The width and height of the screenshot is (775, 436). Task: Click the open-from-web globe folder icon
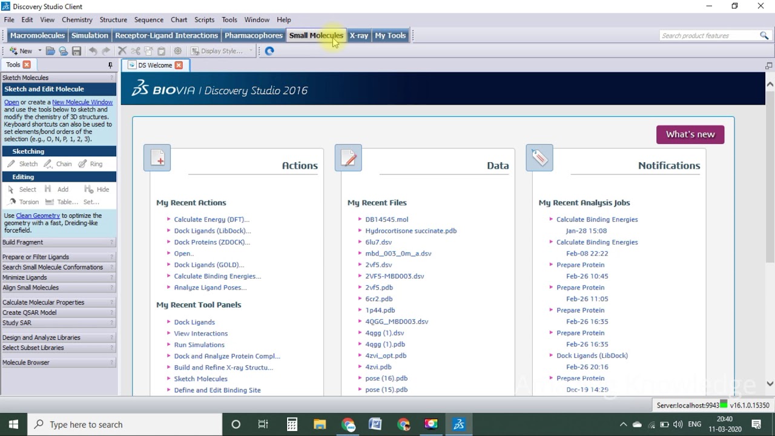point(63,51)
